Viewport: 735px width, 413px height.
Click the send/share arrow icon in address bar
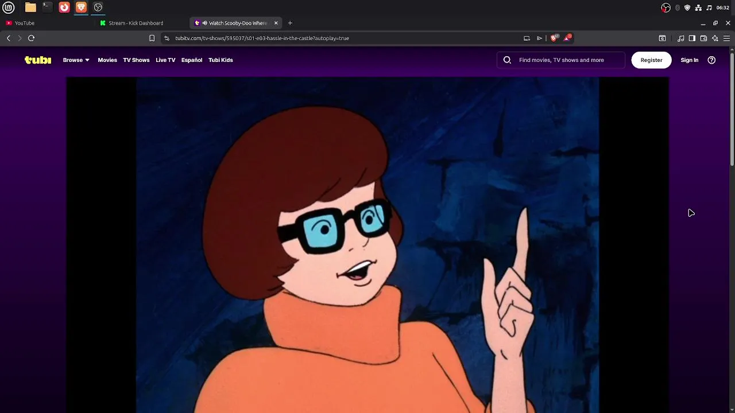540,38
